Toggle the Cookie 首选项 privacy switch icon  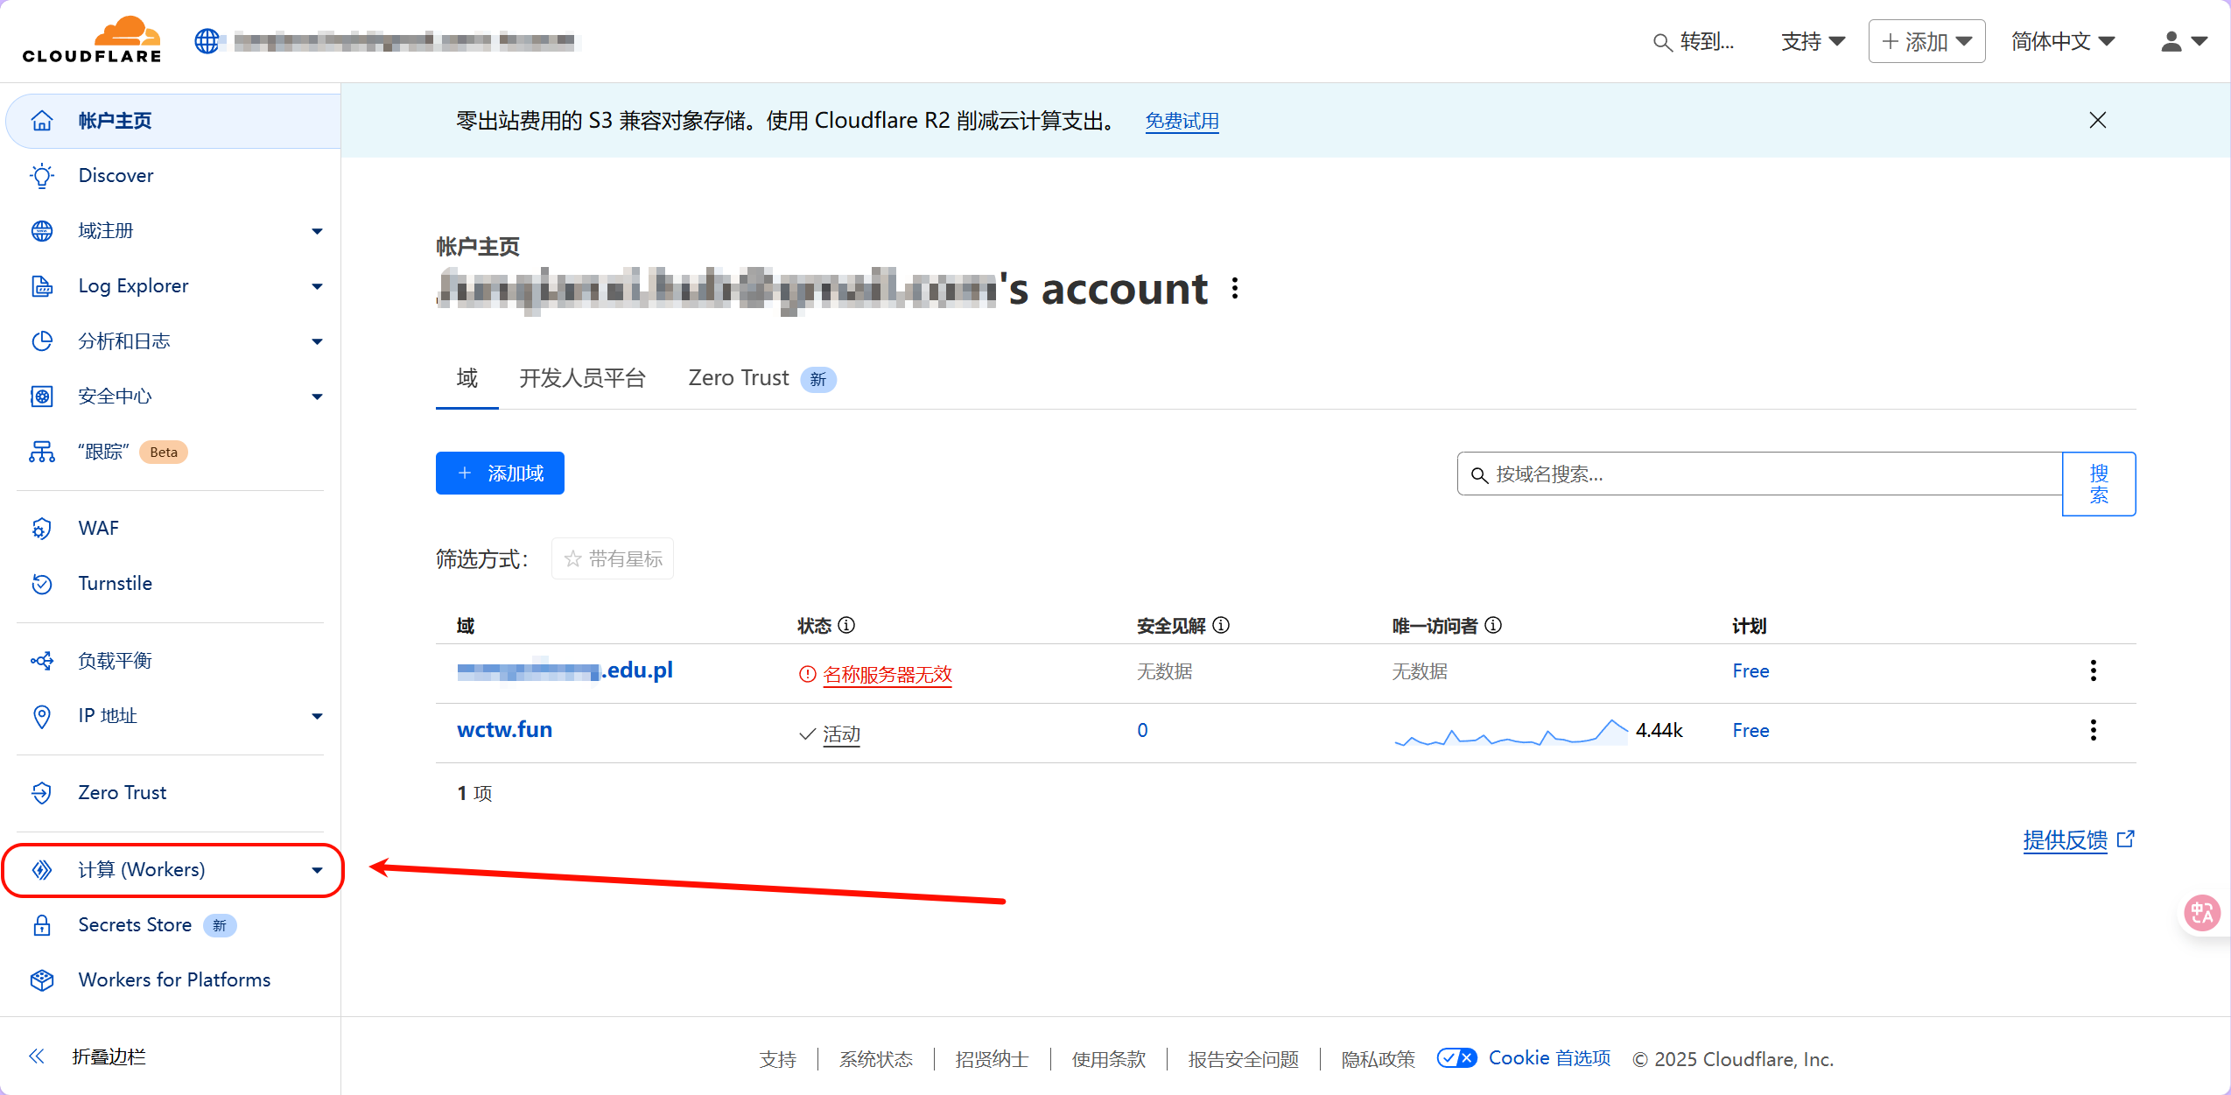click(1456, 1057)
